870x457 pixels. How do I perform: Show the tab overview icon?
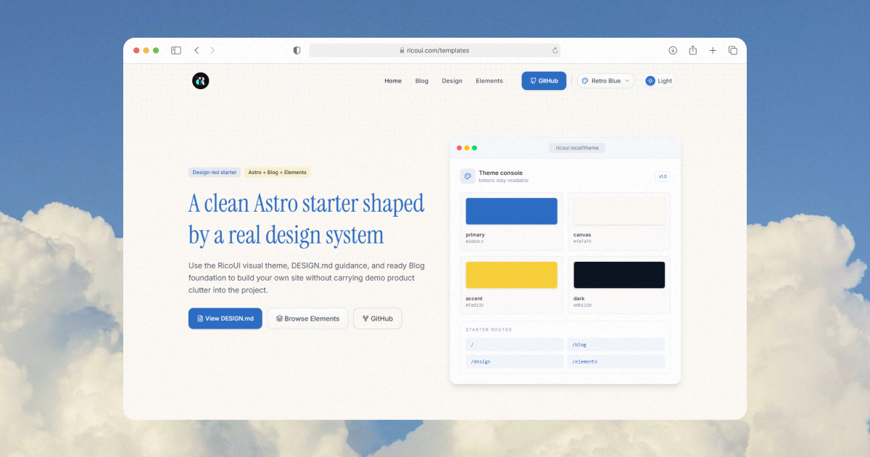tap(733, 51)
